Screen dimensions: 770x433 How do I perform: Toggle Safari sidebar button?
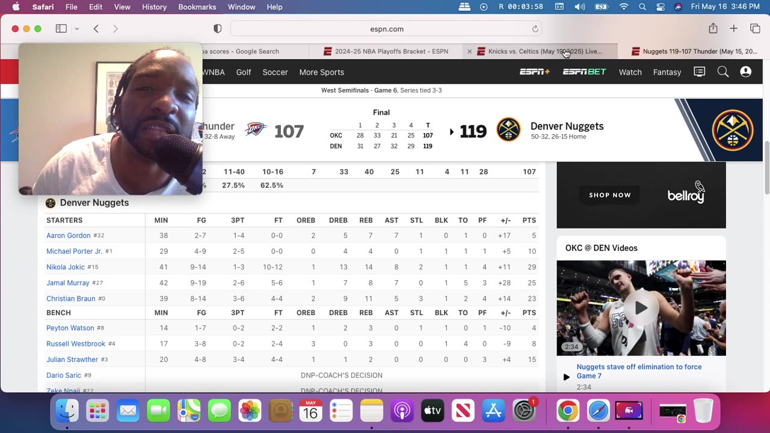61,29
